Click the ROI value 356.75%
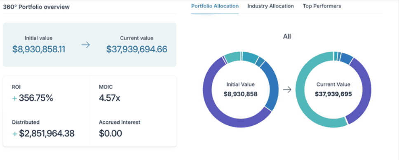The height and width of the screenshot is (160, 399). click(x=36, y=98)
